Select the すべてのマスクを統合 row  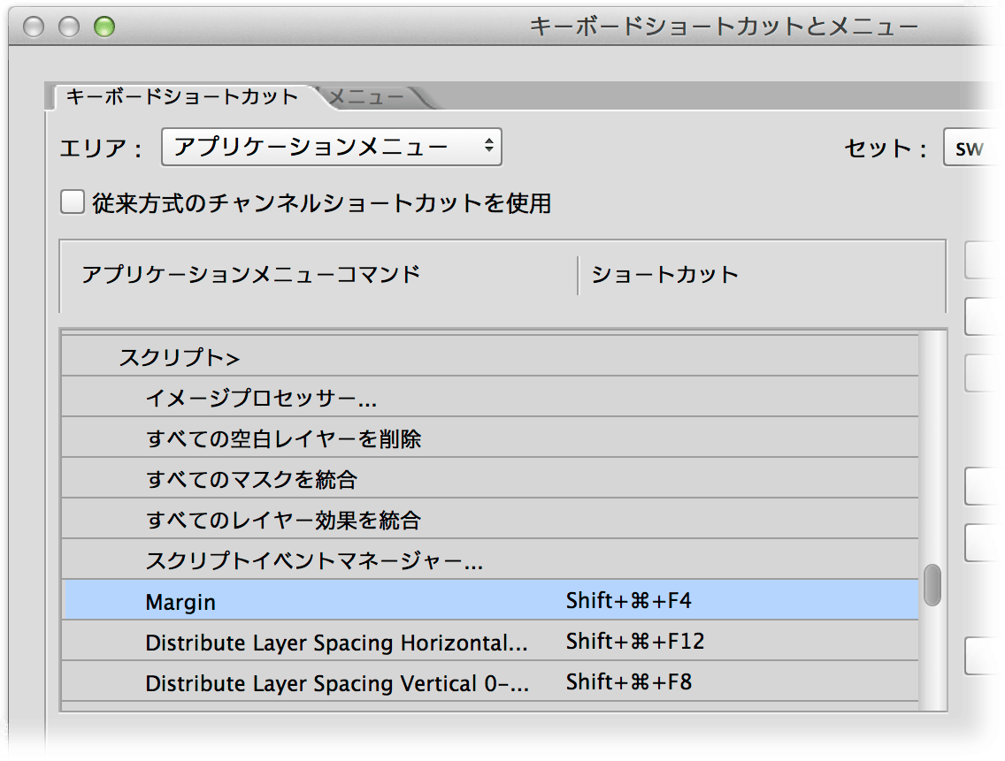490,478
